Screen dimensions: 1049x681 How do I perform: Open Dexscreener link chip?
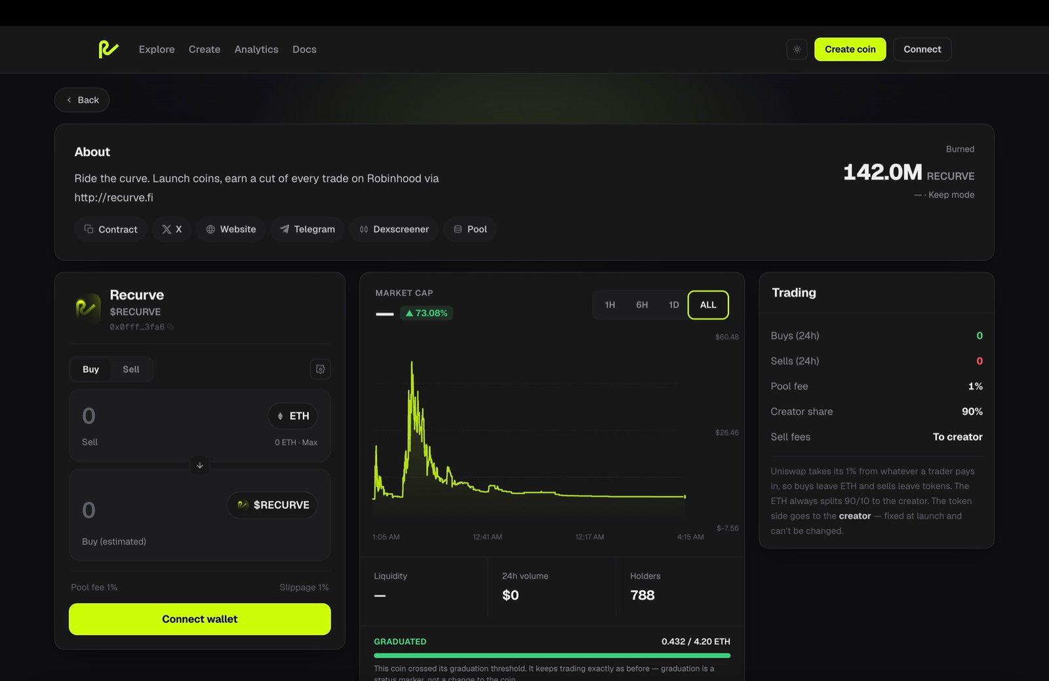point(394,229)
